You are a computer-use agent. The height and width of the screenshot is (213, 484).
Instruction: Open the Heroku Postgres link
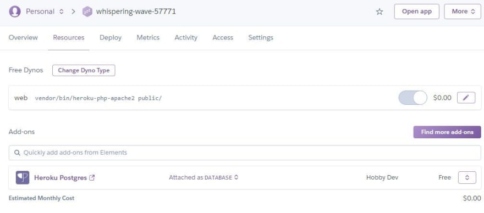(x=61, y=177)
